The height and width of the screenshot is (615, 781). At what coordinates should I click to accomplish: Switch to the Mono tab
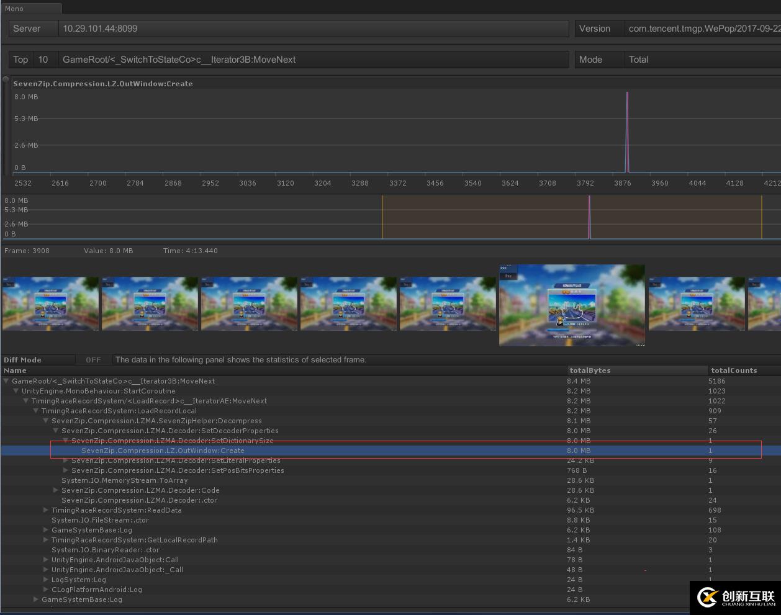pyautogui.click(x=31, y=9)
